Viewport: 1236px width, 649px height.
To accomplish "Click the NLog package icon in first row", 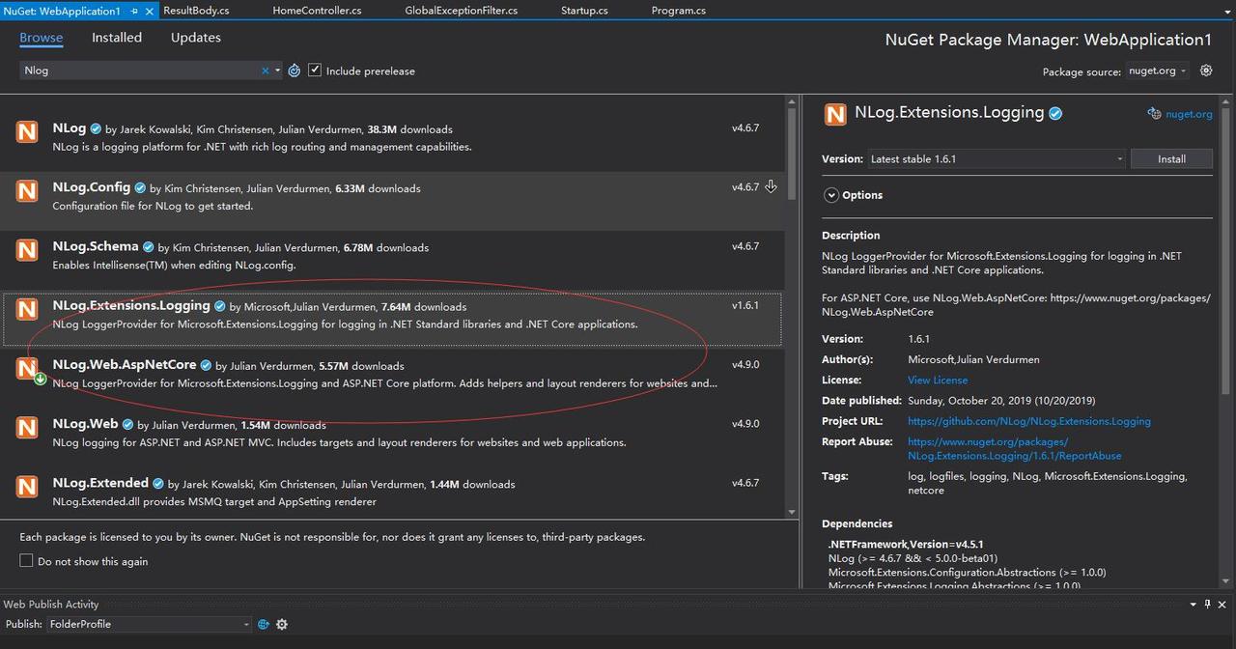I will point(27,131).
